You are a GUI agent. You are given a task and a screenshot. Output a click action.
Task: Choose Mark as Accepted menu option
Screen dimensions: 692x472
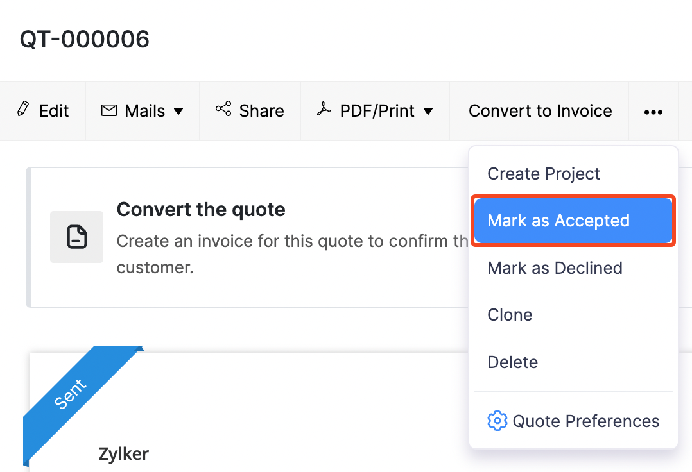tap(558, 221)
